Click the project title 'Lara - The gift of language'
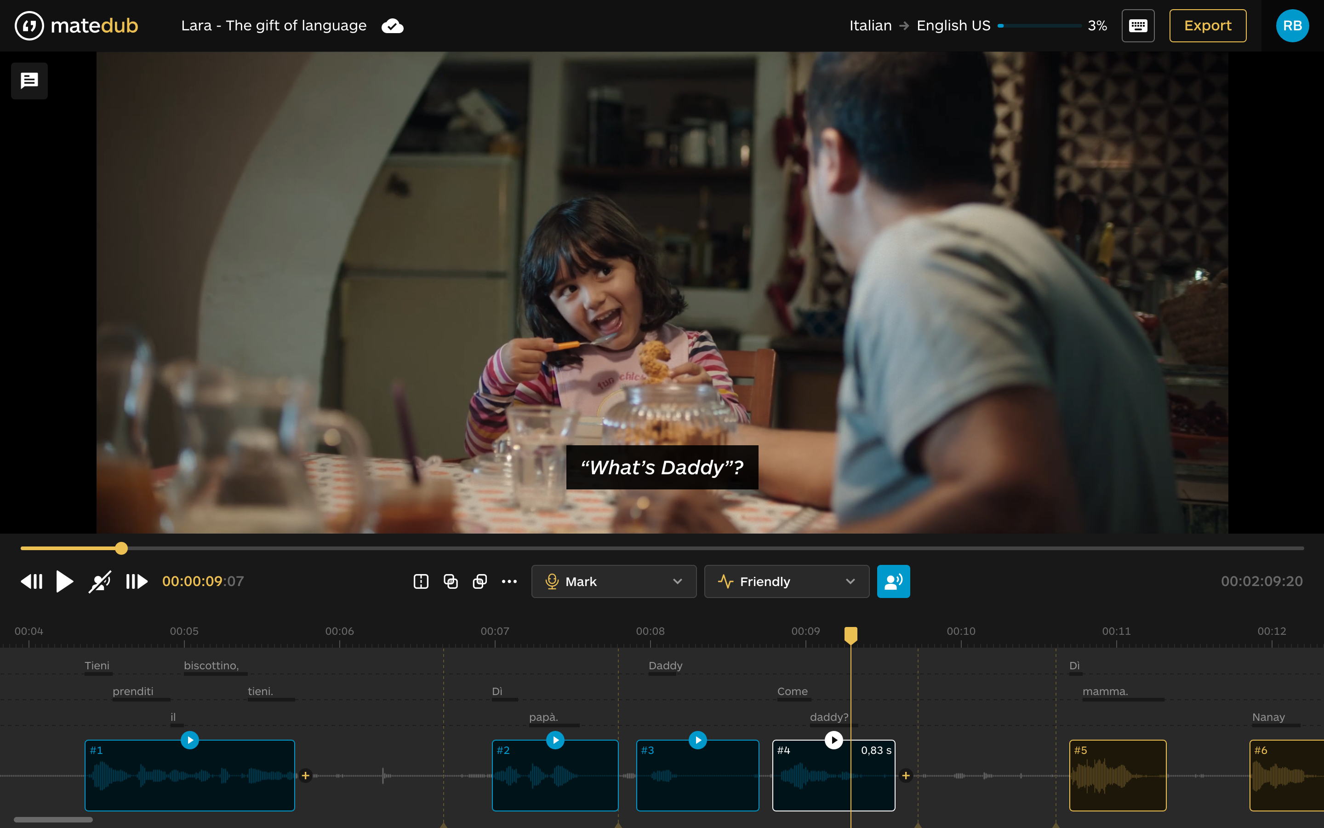Screen dimensions: 1324x828 (x=274, y=26)
